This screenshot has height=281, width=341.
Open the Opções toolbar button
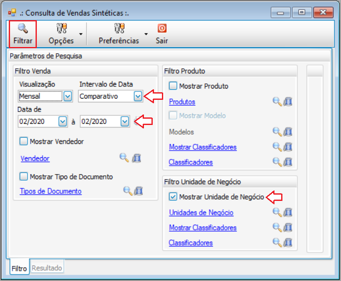61,34
